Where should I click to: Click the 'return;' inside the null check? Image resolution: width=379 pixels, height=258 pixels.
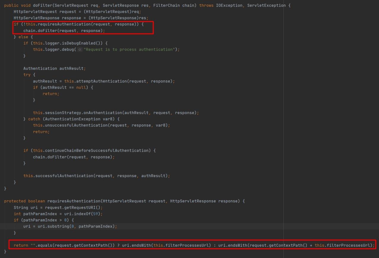click(51, 94)
